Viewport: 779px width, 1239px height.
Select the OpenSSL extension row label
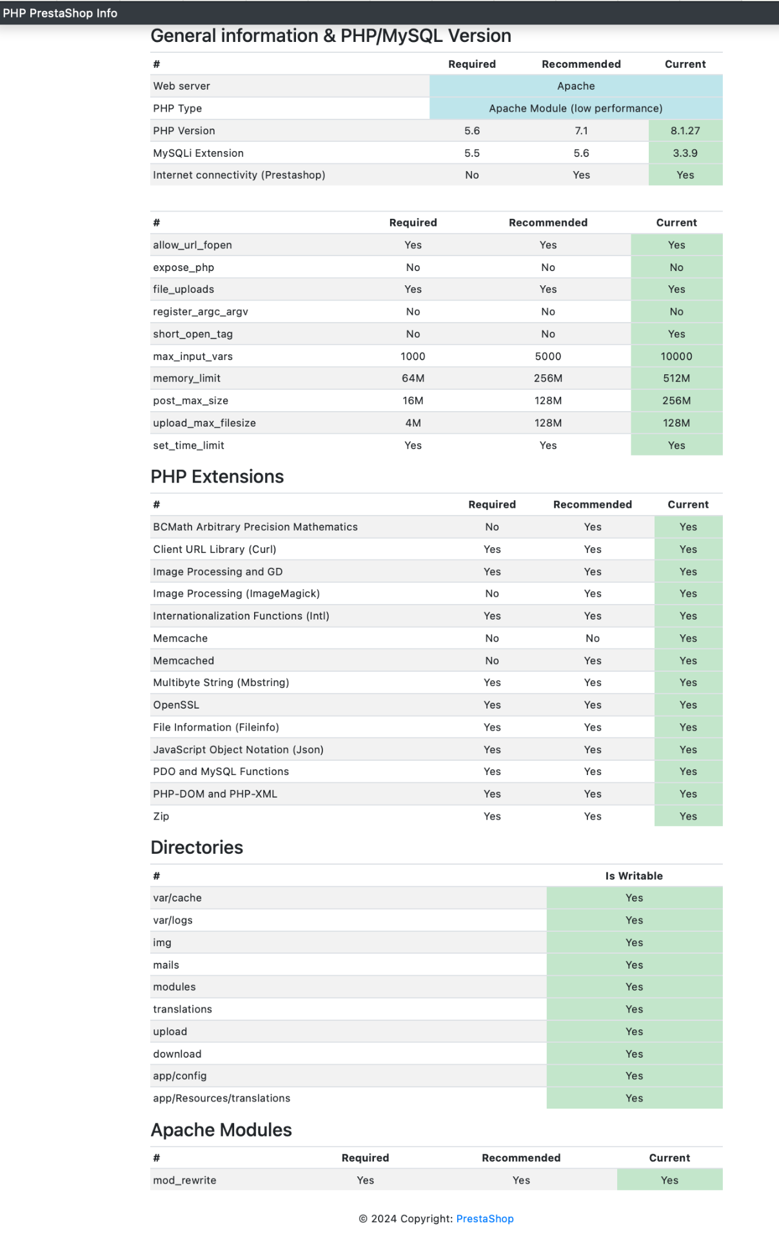pos(176,705)
